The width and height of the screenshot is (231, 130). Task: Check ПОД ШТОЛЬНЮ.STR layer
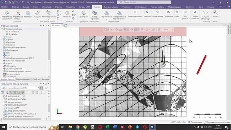pyautogui.click(x=4, y=111)
